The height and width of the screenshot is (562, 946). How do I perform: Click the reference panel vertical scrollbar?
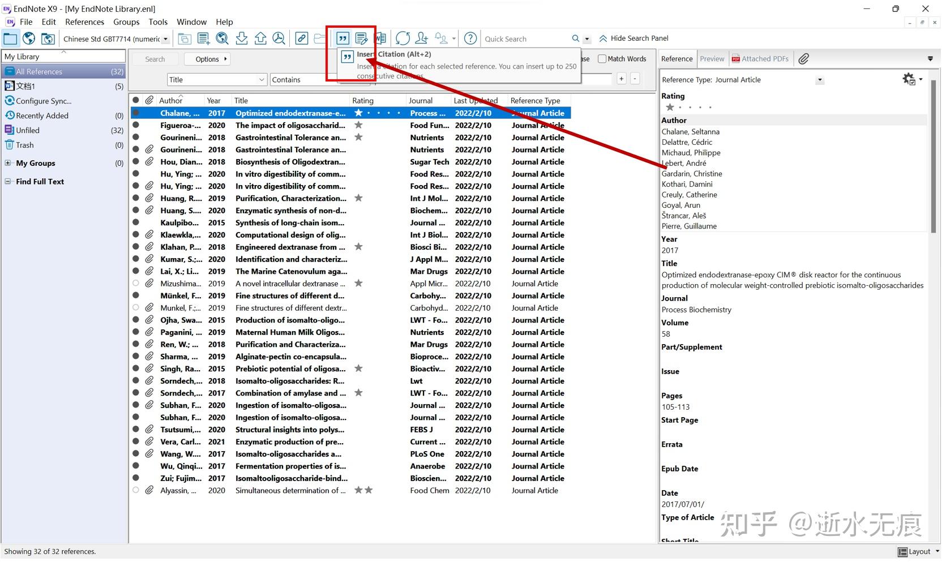pyautogui.click(x=934, y=156)
